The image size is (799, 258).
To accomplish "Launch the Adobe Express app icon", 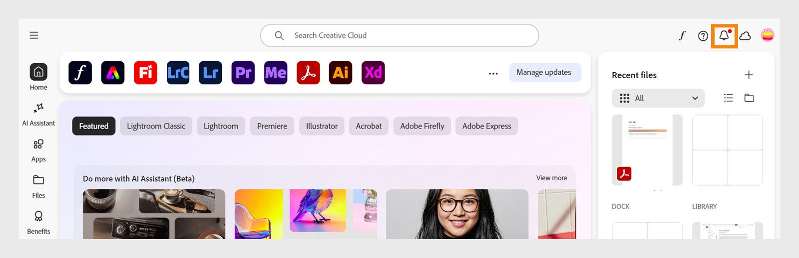I will pos(113,73).
